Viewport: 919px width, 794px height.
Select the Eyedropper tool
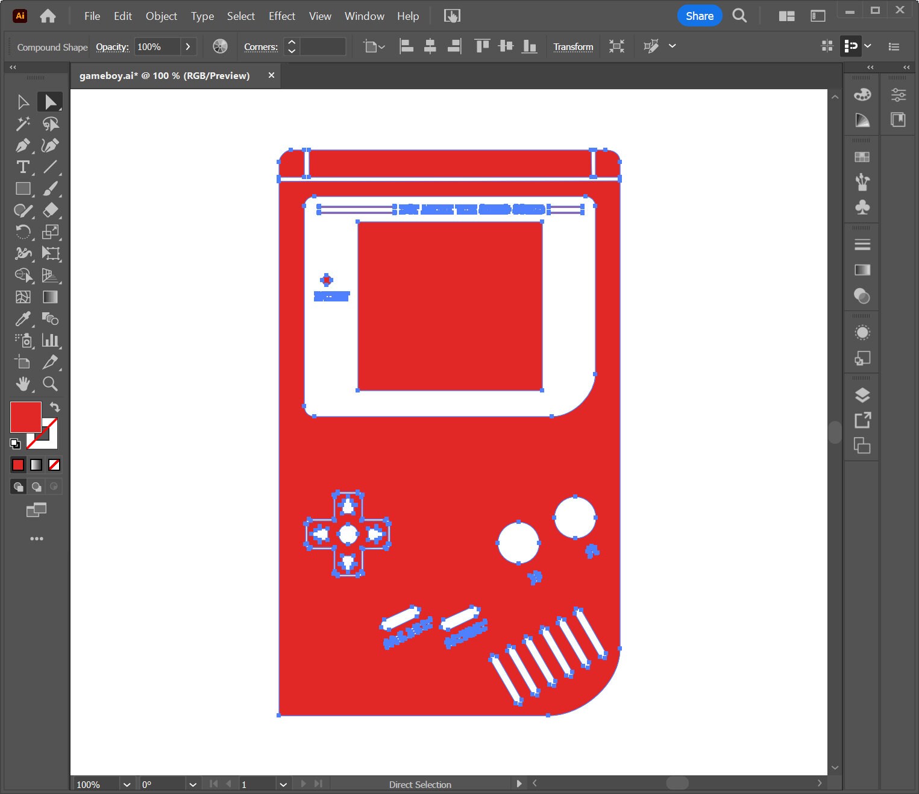click(x=23, y=319)
